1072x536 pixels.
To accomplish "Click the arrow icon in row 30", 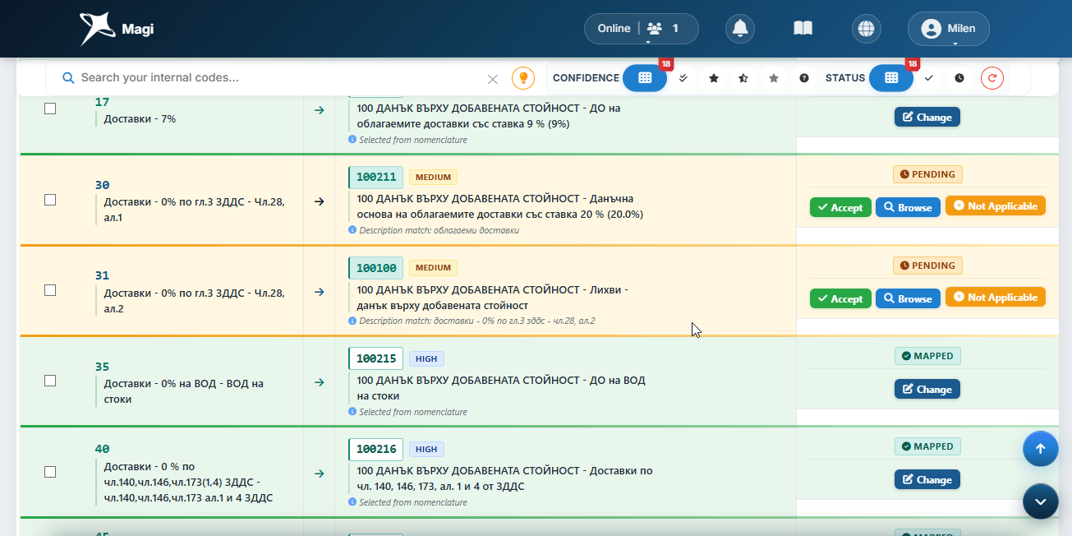I will pos(320,201).
